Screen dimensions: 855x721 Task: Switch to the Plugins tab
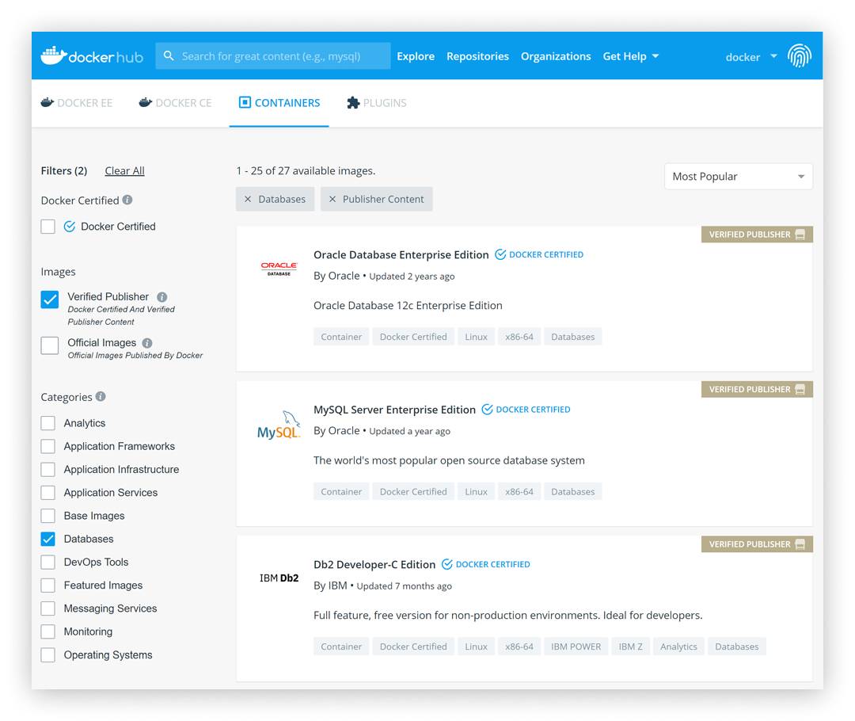pyautogui.click(x=377, y=103)
